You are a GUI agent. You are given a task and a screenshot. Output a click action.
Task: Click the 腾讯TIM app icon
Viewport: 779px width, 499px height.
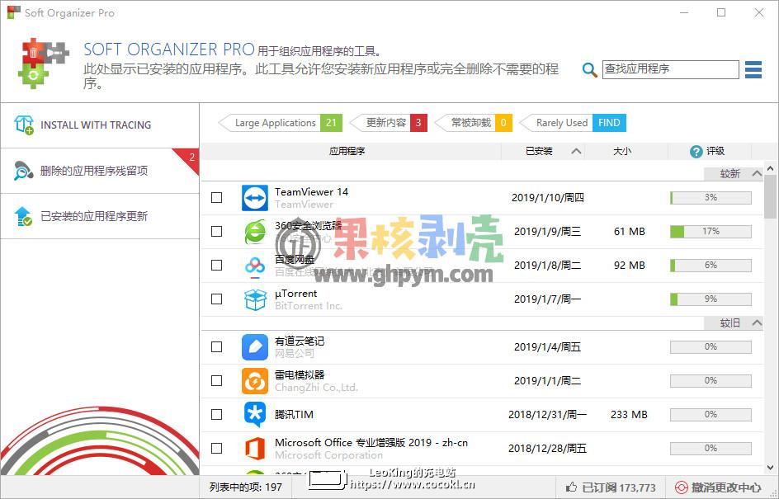255,415
